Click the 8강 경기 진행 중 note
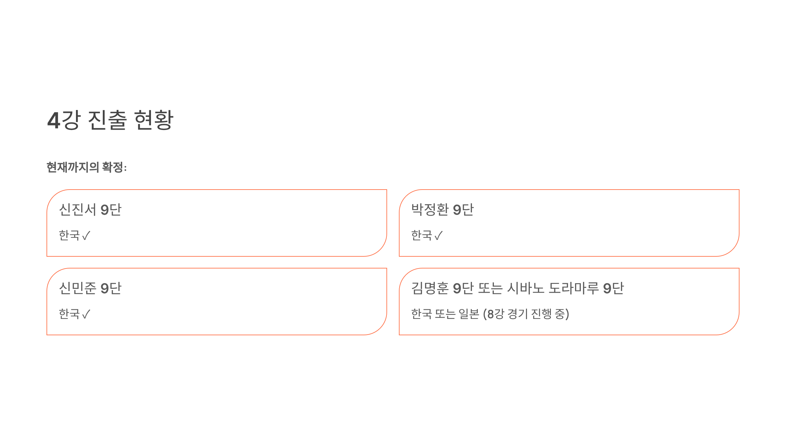786x442 pixels. [x=526, y=314]
